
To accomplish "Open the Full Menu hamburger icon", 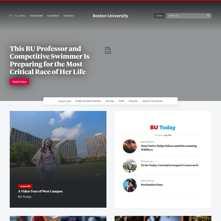I will pos(11,16).
